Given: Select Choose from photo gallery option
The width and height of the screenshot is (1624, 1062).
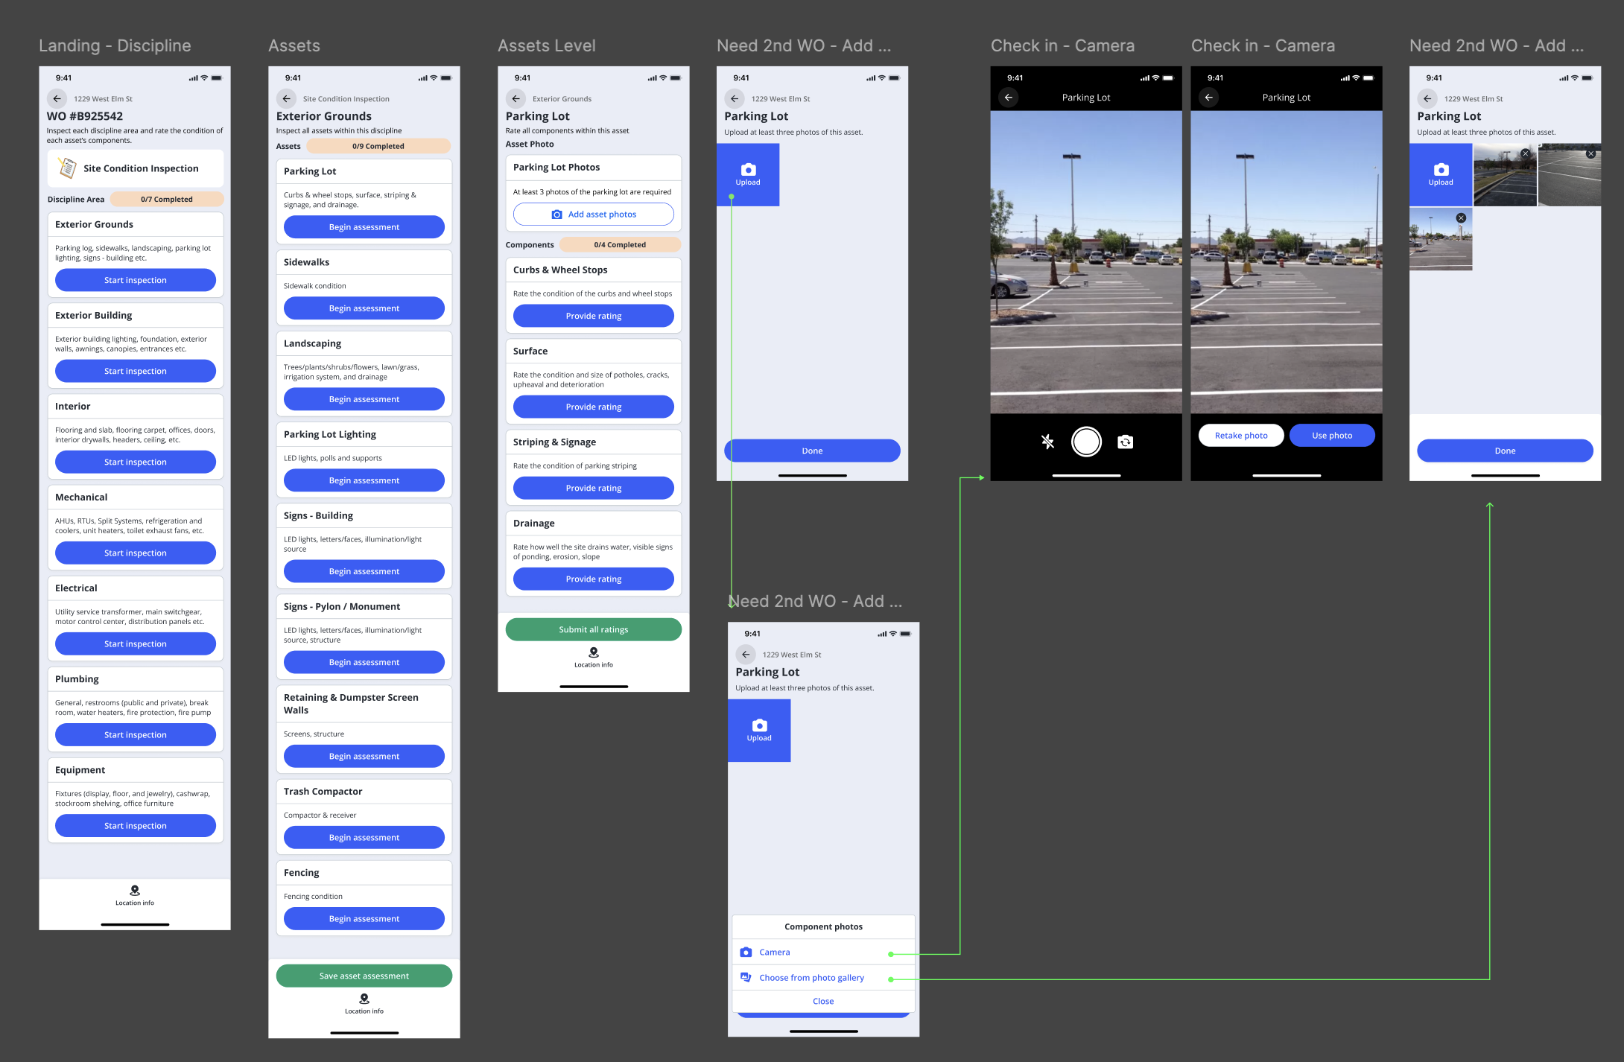Looking at the screenshot, I should (811, 977).
